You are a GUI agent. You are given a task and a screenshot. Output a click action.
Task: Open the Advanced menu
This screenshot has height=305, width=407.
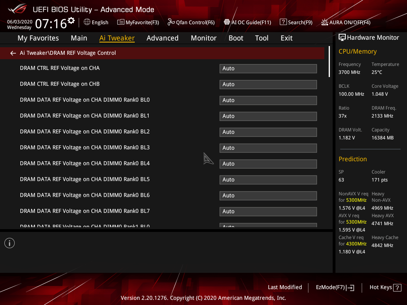[x=163, y=38]
